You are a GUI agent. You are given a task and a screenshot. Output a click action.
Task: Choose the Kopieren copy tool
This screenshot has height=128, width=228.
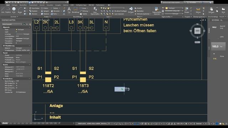pos(33,11)
